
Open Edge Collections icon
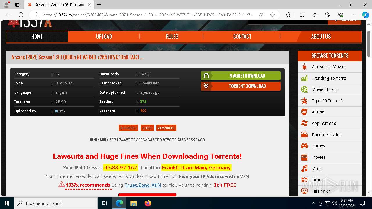[328, 15]
